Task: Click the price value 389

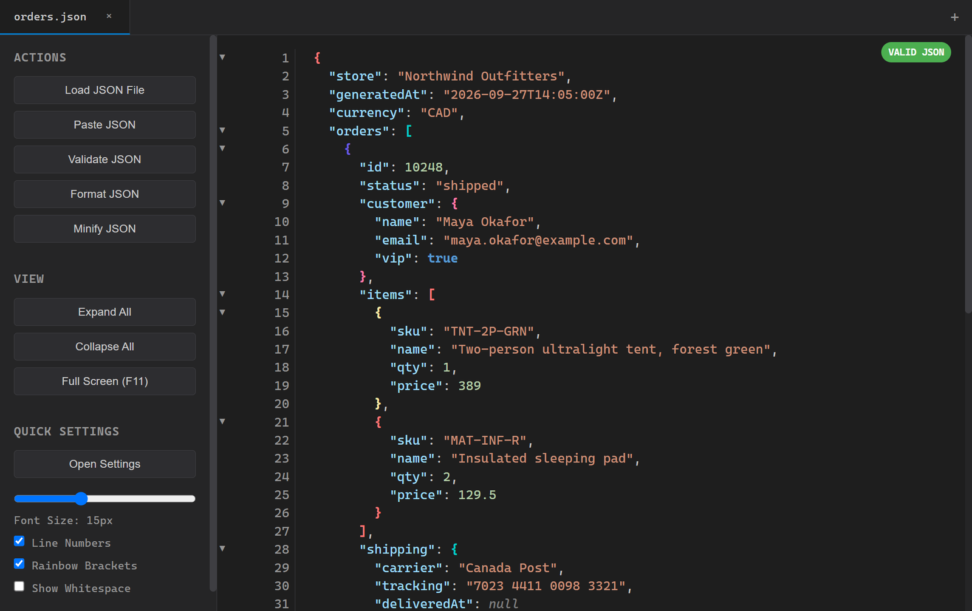Action: coord(470,385)
